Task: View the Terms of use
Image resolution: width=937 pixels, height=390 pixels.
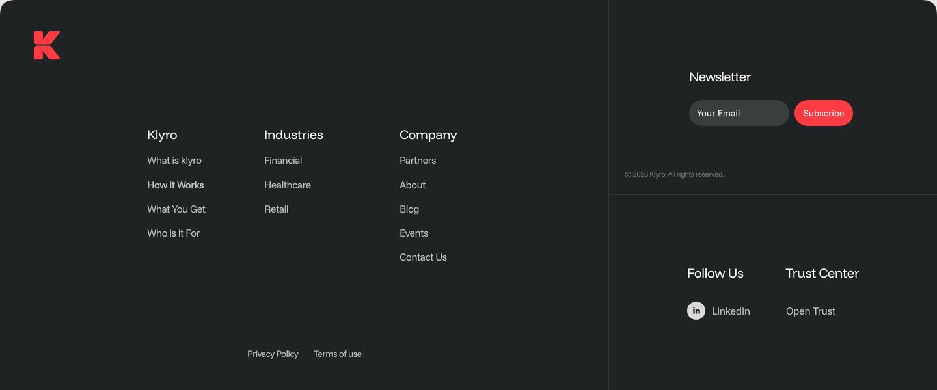Action: [338, 354]
